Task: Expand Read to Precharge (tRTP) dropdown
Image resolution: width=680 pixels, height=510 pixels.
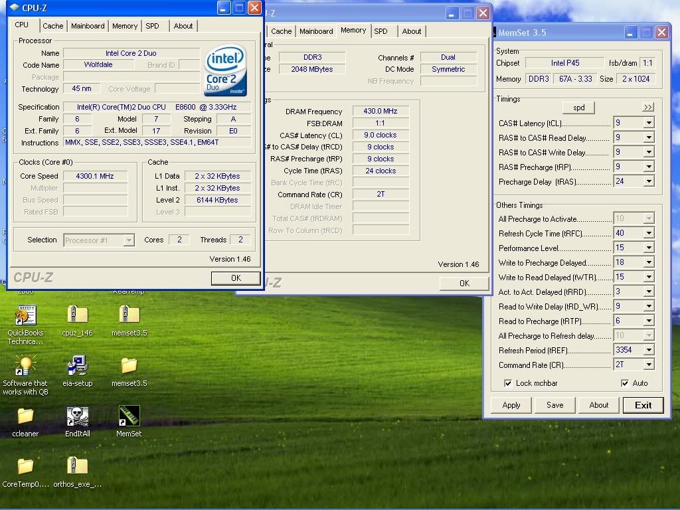Action: tap(649, 321)
